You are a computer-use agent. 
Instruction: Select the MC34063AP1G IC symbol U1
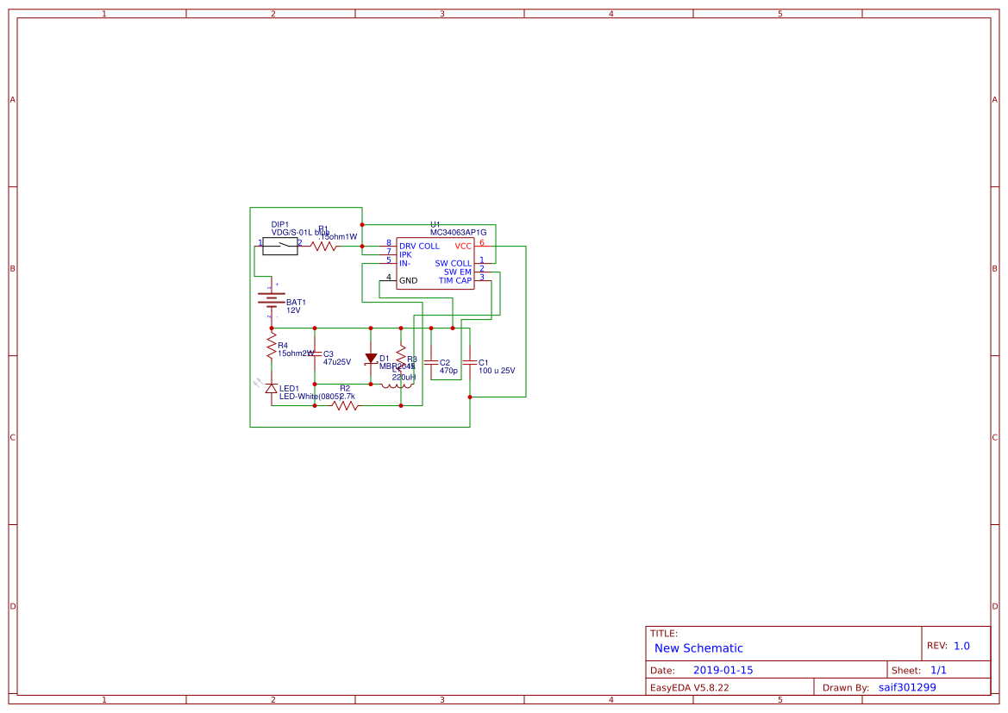click(435, 264)
